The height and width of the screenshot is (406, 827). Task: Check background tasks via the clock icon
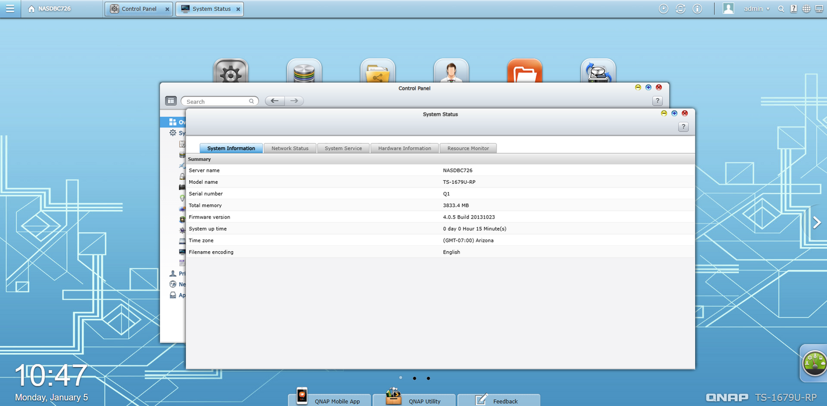662,8
